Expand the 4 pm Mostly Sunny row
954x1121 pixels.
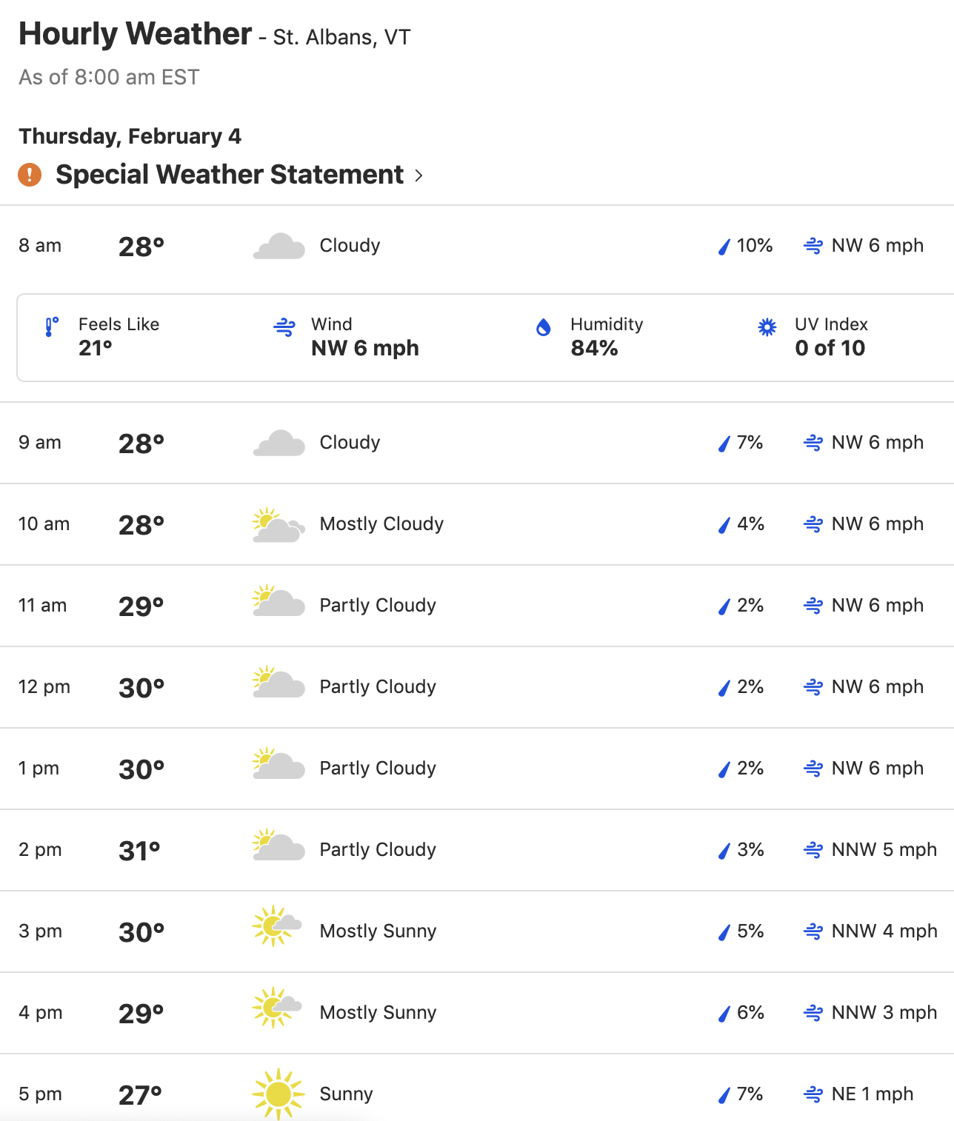click(474, 1013)
